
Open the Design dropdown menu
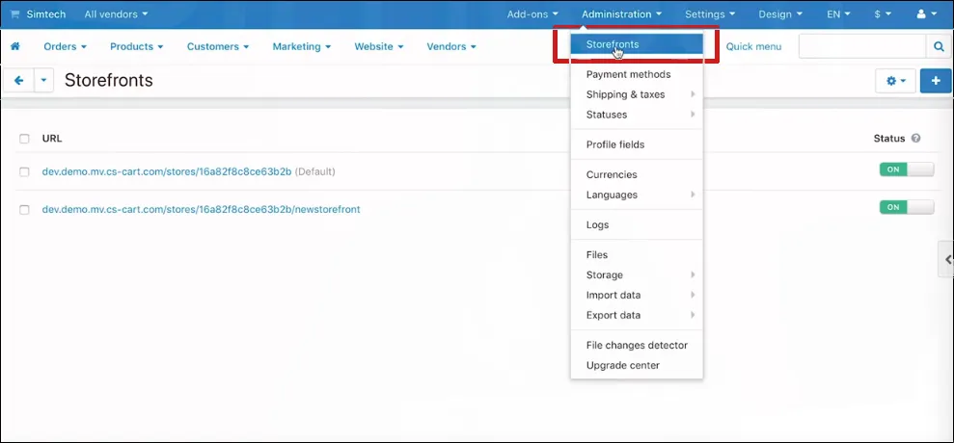780,14
